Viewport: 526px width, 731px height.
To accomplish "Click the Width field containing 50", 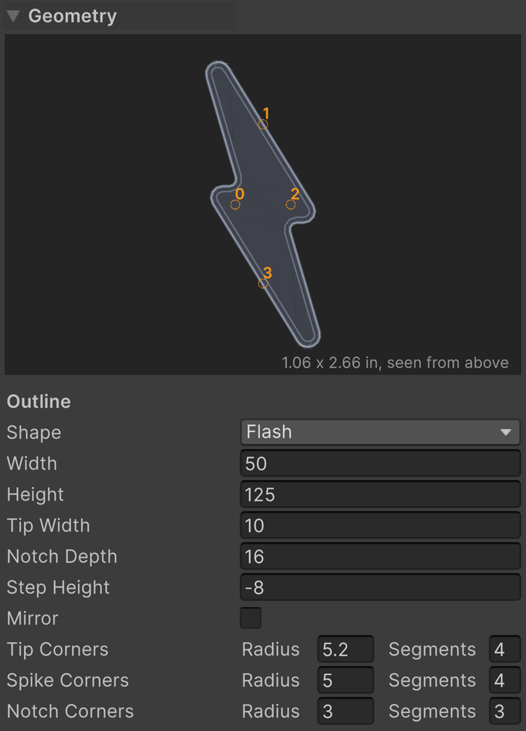I will coord(380,463).
